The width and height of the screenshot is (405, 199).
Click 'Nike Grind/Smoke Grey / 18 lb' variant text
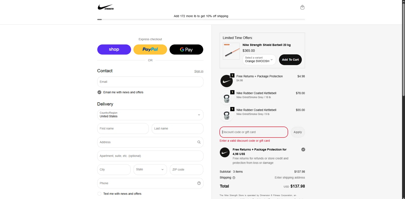(254, 97)
